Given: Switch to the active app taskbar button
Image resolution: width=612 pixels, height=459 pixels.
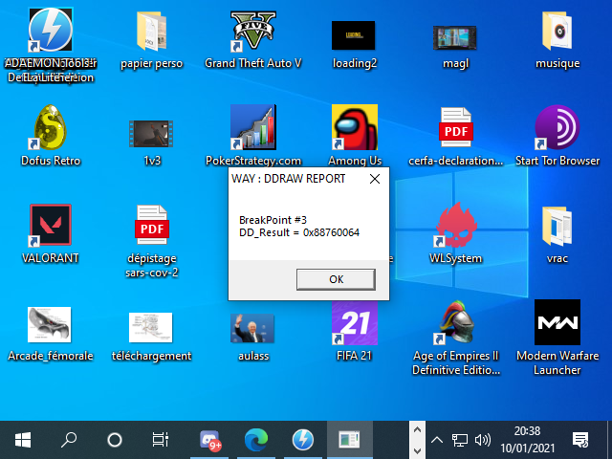Looking at the screenshot, I should 349,440.
